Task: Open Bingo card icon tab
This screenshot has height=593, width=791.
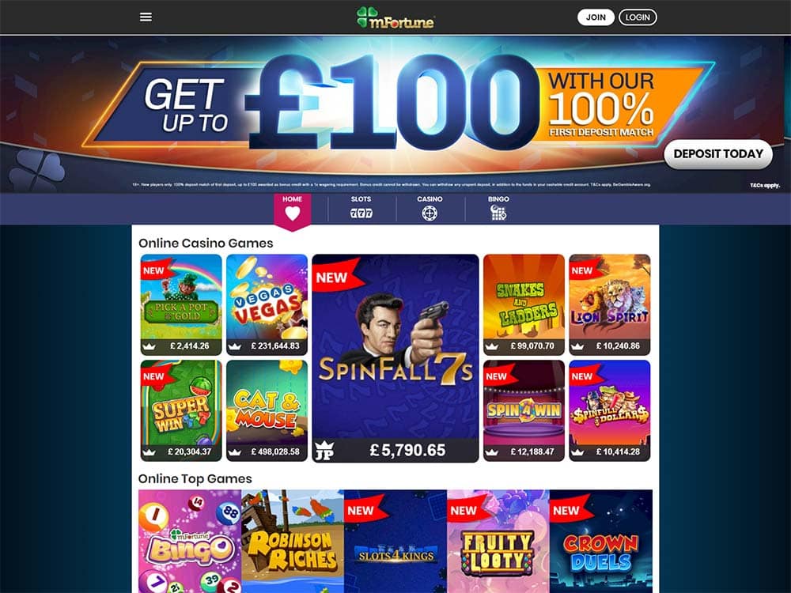Action: (x=498, y=213)
